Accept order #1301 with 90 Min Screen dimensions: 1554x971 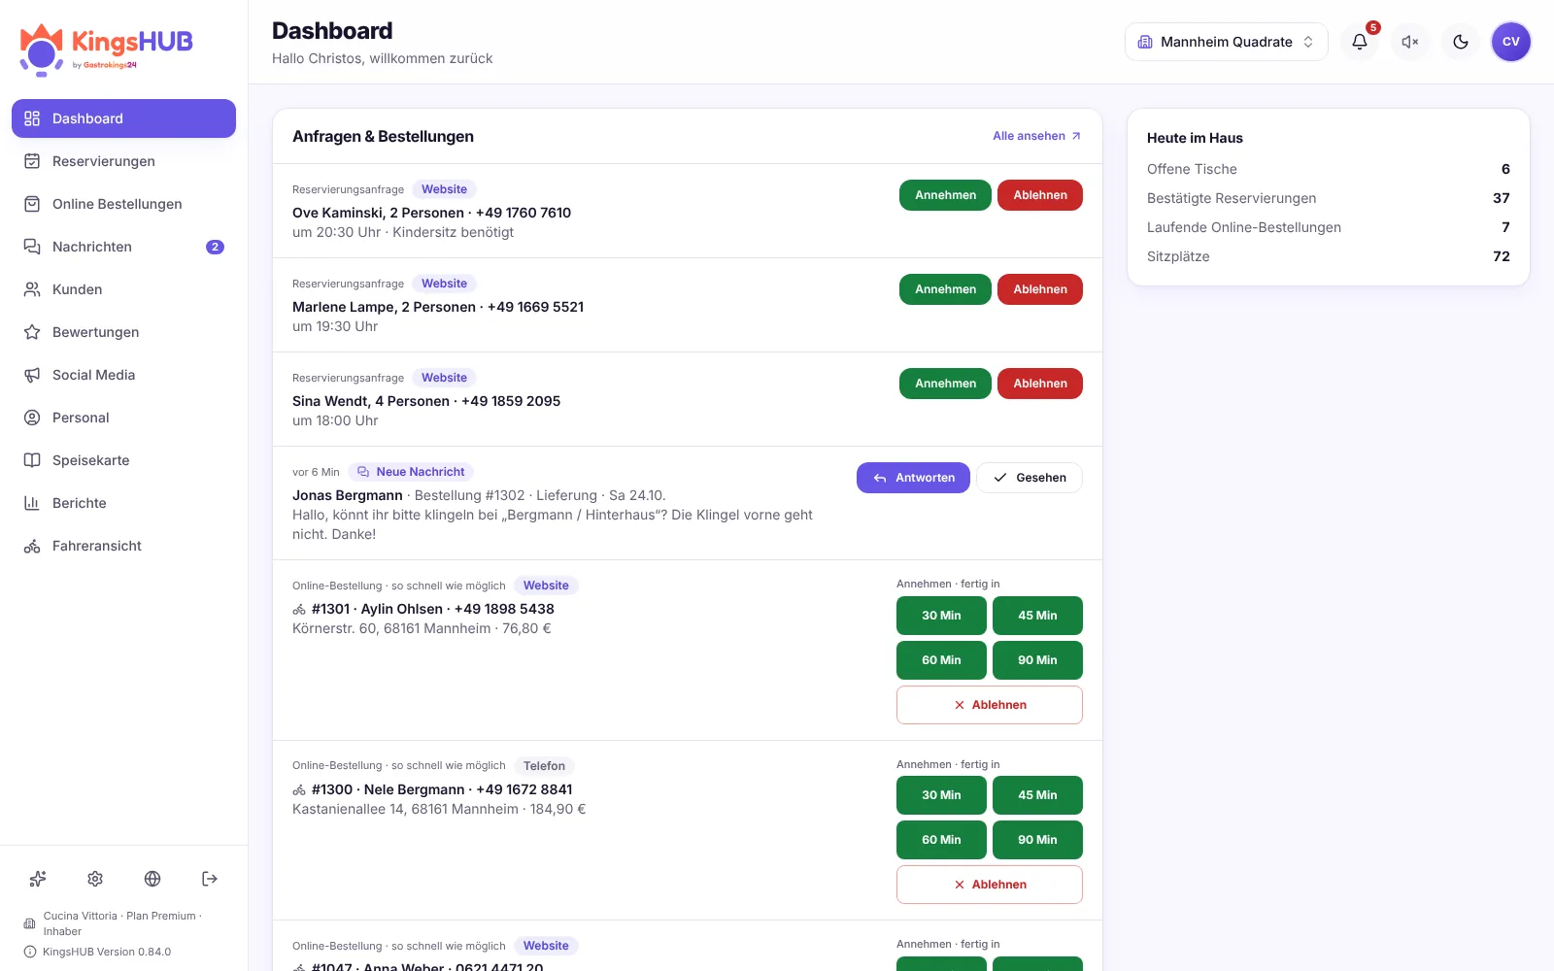click(1037, 660)
